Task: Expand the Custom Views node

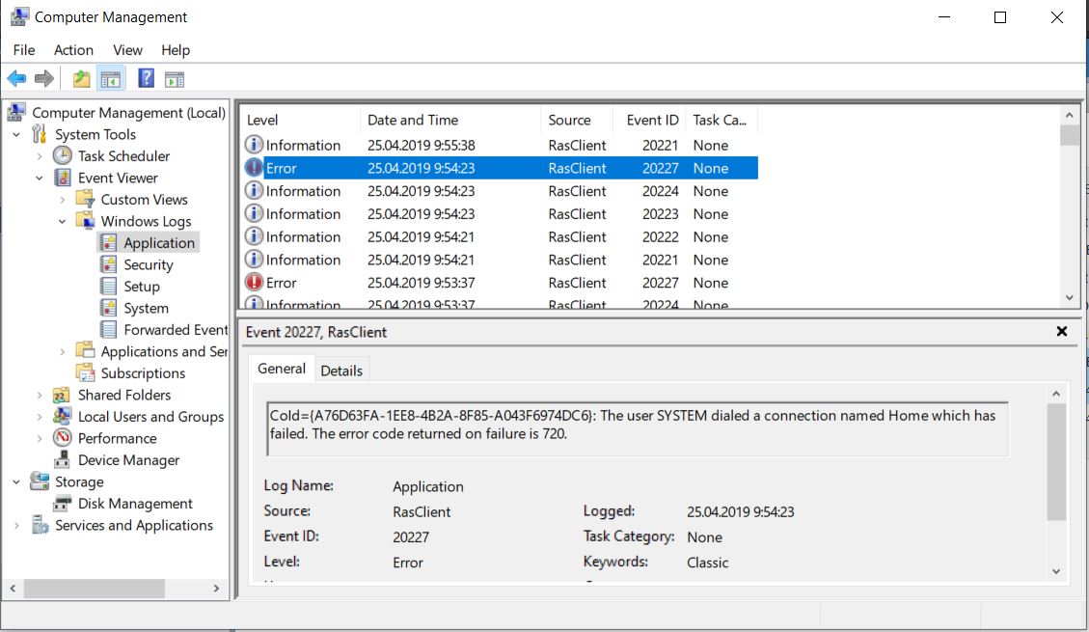Action: pyautogui.click(x=63, y=200)
